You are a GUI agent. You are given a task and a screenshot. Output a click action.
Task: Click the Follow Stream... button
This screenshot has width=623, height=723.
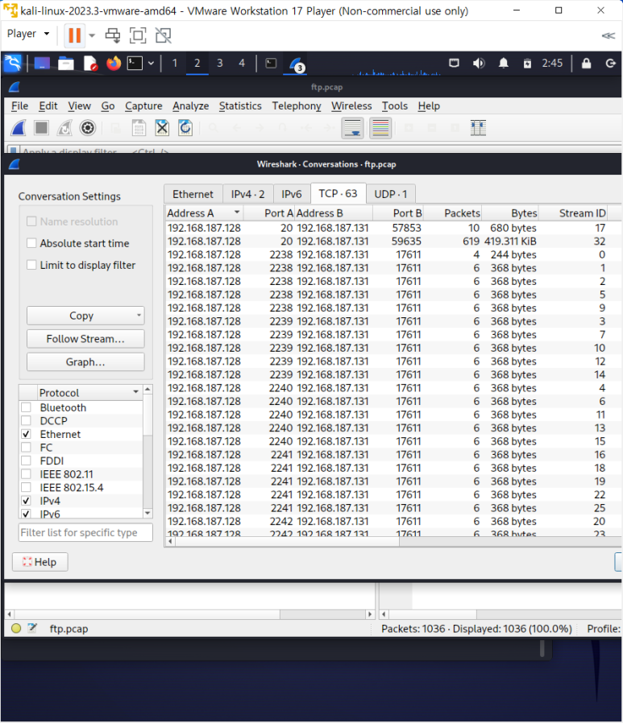tap(85, 338)
